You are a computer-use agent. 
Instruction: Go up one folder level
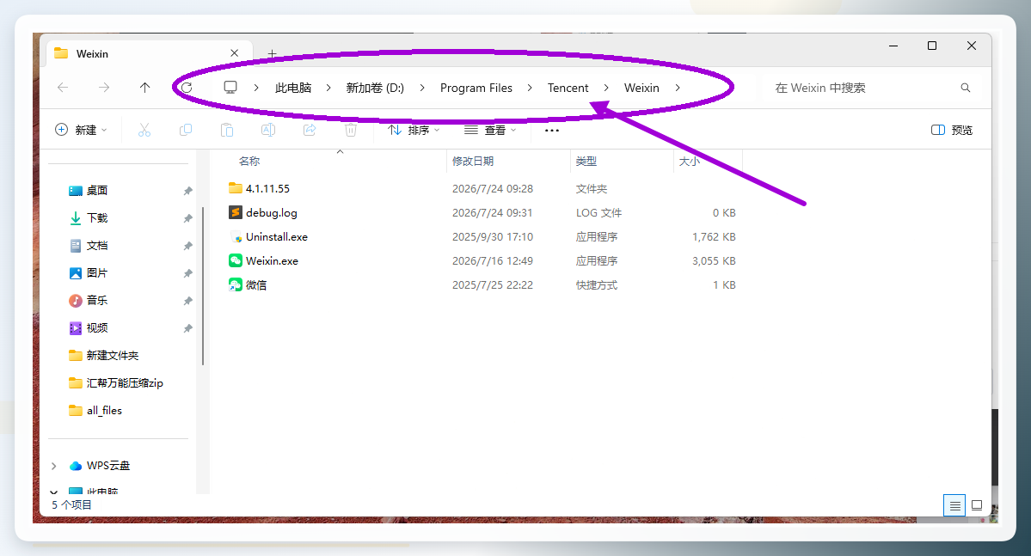(144, 88)
